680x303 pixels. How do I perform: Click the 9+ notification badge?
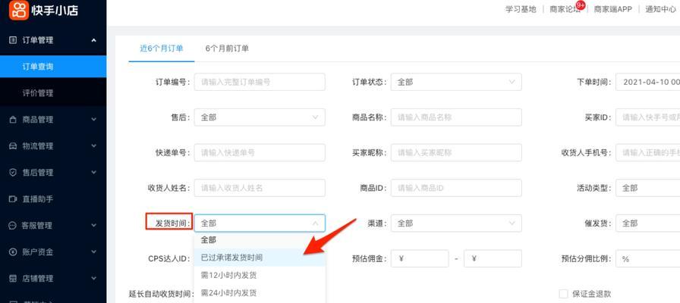point(581,5)
